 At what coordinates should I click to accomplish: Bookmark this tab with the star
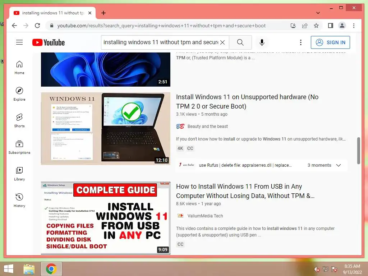pyautogui.click(x=316, y=26)
